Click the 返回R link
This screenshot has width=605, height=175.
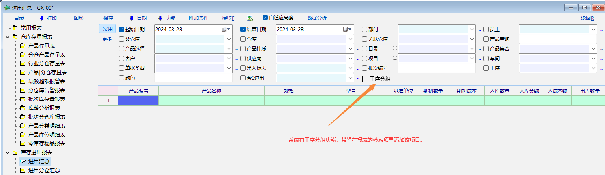point(587,18)
